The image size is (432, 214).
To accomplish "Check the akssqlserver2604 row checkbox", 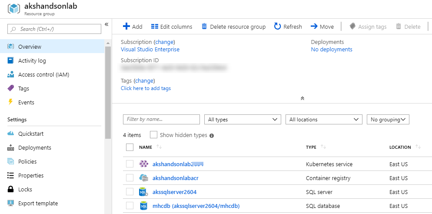I will point(130,192).
